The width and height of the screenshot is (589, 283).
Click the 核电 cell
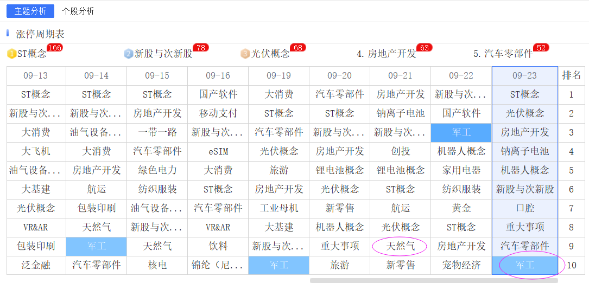pos(157,265)
